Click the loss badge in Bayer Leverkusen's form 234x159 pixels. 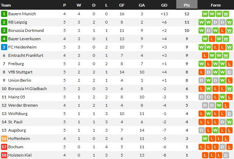[211, 39]
